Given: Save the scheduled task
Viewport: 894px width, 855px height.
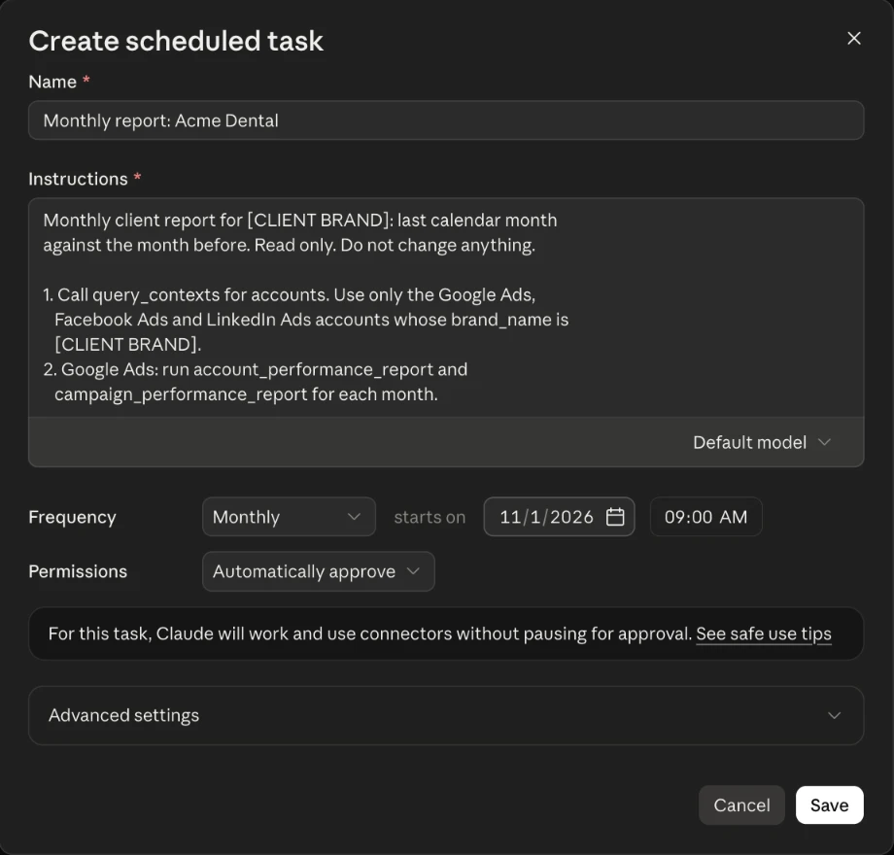Looking at the screenshot, I should click(830, 804).
